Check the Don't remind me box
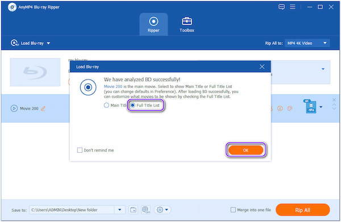341x222 pixels. pyautogui.click(x=80, y=150)
